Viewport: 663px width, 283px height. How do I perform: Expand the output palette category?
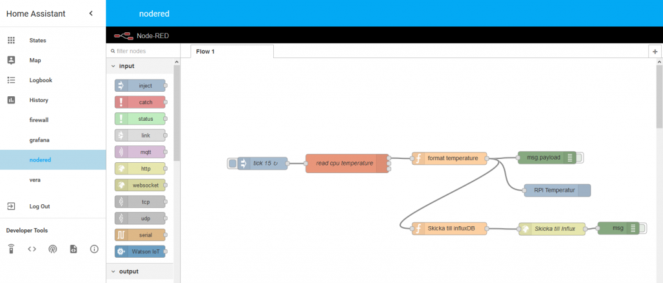140,271
